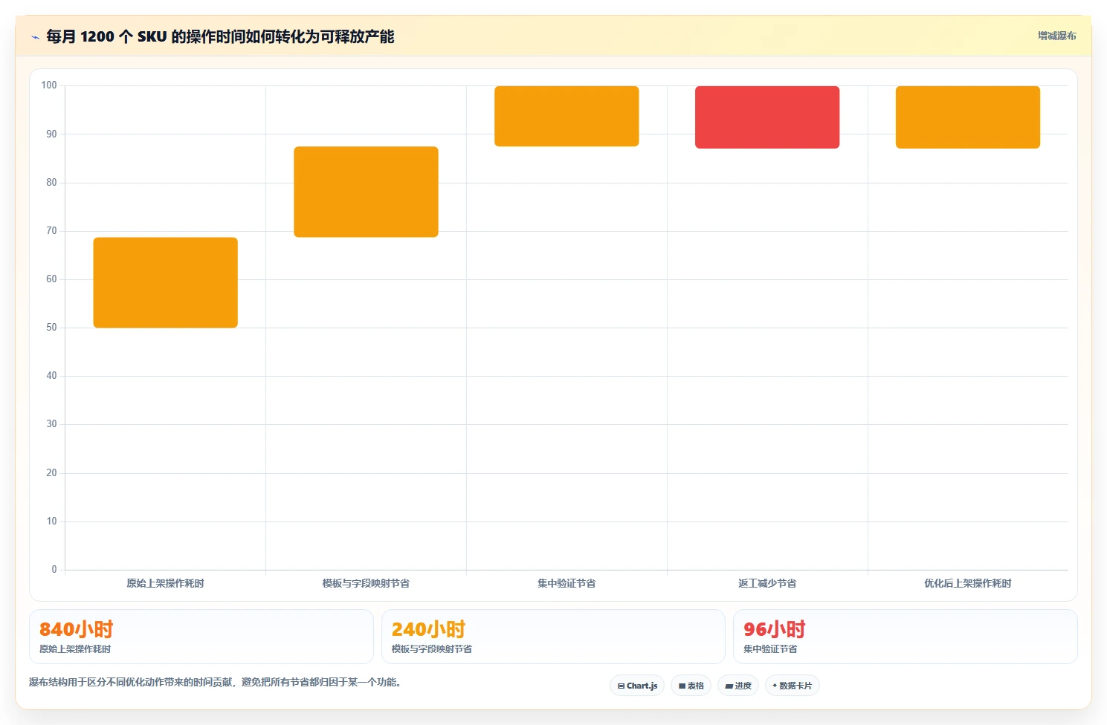Image resolution: width=1107 pixels, height=725 pixels.
Task: Click the x-axis label 集中验证节省
Action: pyautogui.click(x=567, y=583)
